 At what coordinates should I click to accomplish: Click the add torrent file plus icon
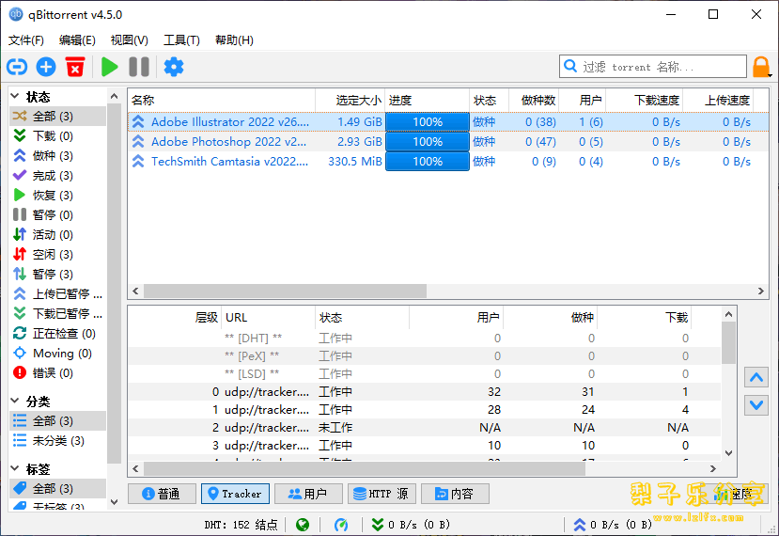coord(46,67)
